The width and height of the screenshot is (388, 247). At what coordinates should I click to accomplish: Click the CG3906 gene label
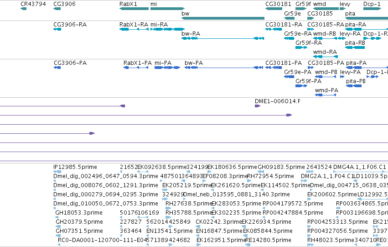point(64,4)
